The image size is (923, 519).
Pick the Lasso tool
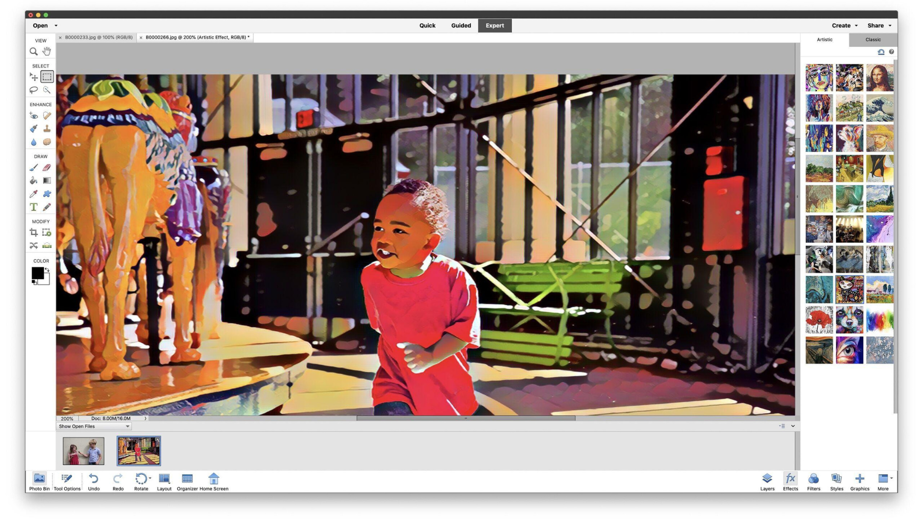(x=34, y=90)
